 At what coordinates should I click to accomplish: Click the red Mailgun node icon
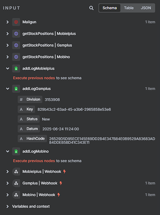(x=16, y=22)
